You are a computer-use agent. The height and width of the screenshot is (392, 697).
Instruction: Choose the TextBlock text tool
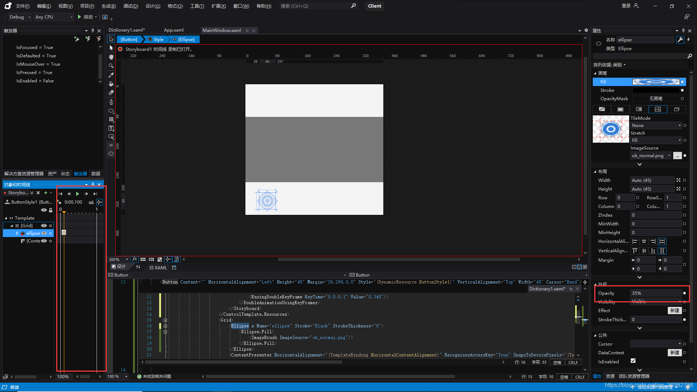(x=111, y=128)
